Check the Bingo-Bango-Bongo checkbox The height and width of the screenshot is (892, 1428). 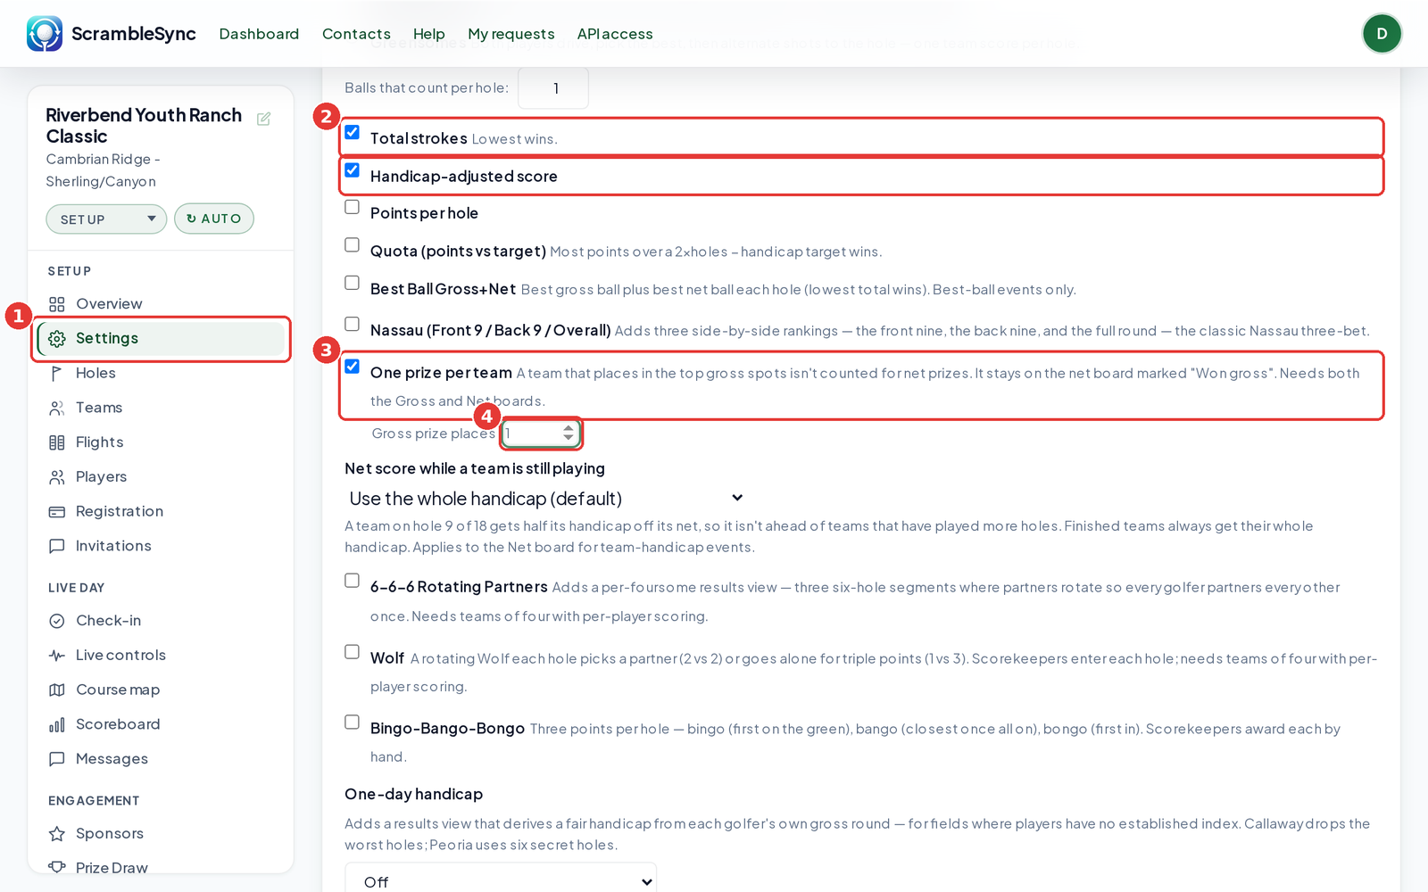353,723
